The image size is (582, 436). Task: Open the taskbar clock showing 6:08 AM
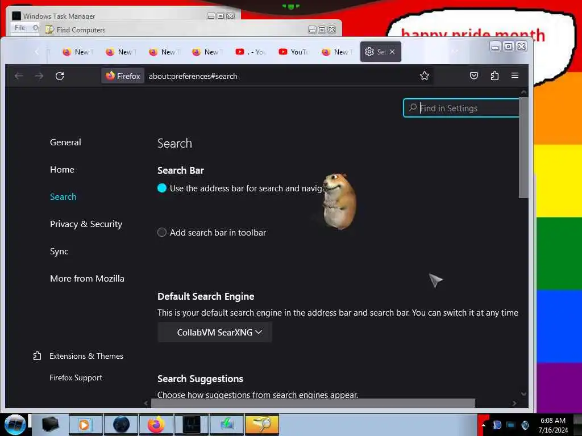[553, 425]
